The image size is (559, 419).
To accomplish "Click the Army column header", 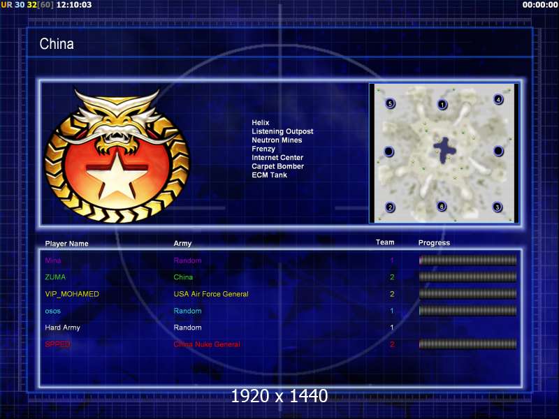I will click(182, 243).
